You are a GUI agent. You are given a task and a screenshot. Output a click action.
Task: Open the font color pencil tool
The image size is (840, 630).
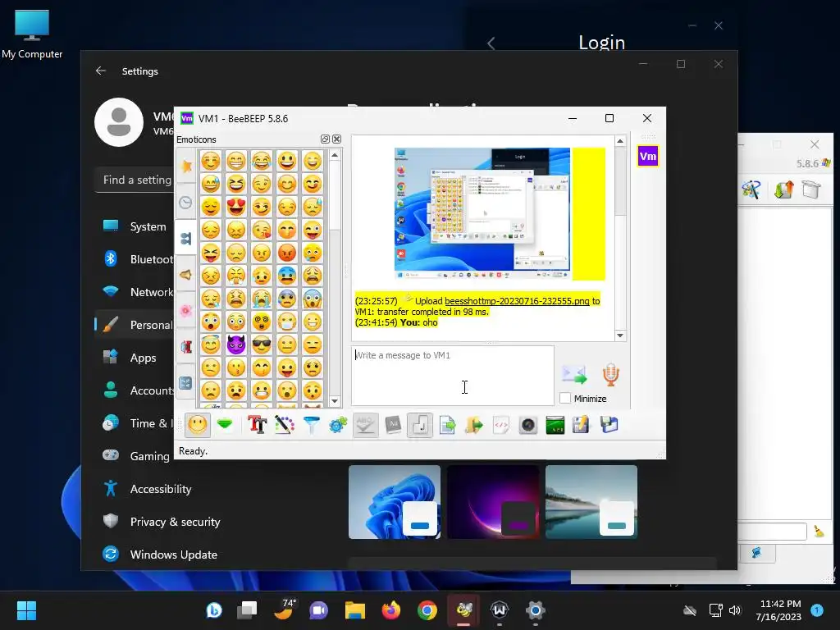tap(285, 426)
